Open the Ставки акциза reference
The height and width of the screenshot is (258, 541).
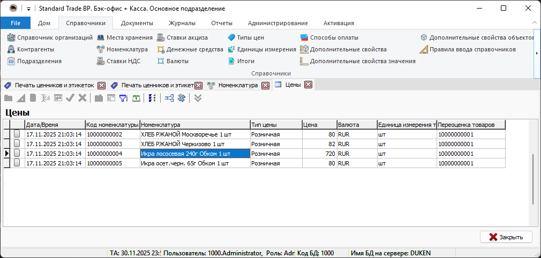pyautogui.click(x=182, y=37)
